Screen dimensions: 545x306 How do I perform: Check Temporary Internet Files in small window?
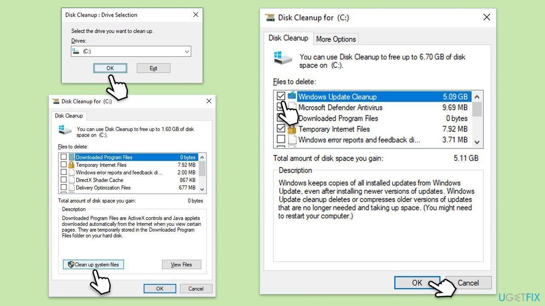[63, 165]
